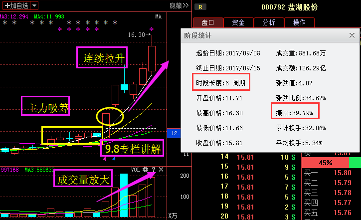Open the 资金 tab

238,22
